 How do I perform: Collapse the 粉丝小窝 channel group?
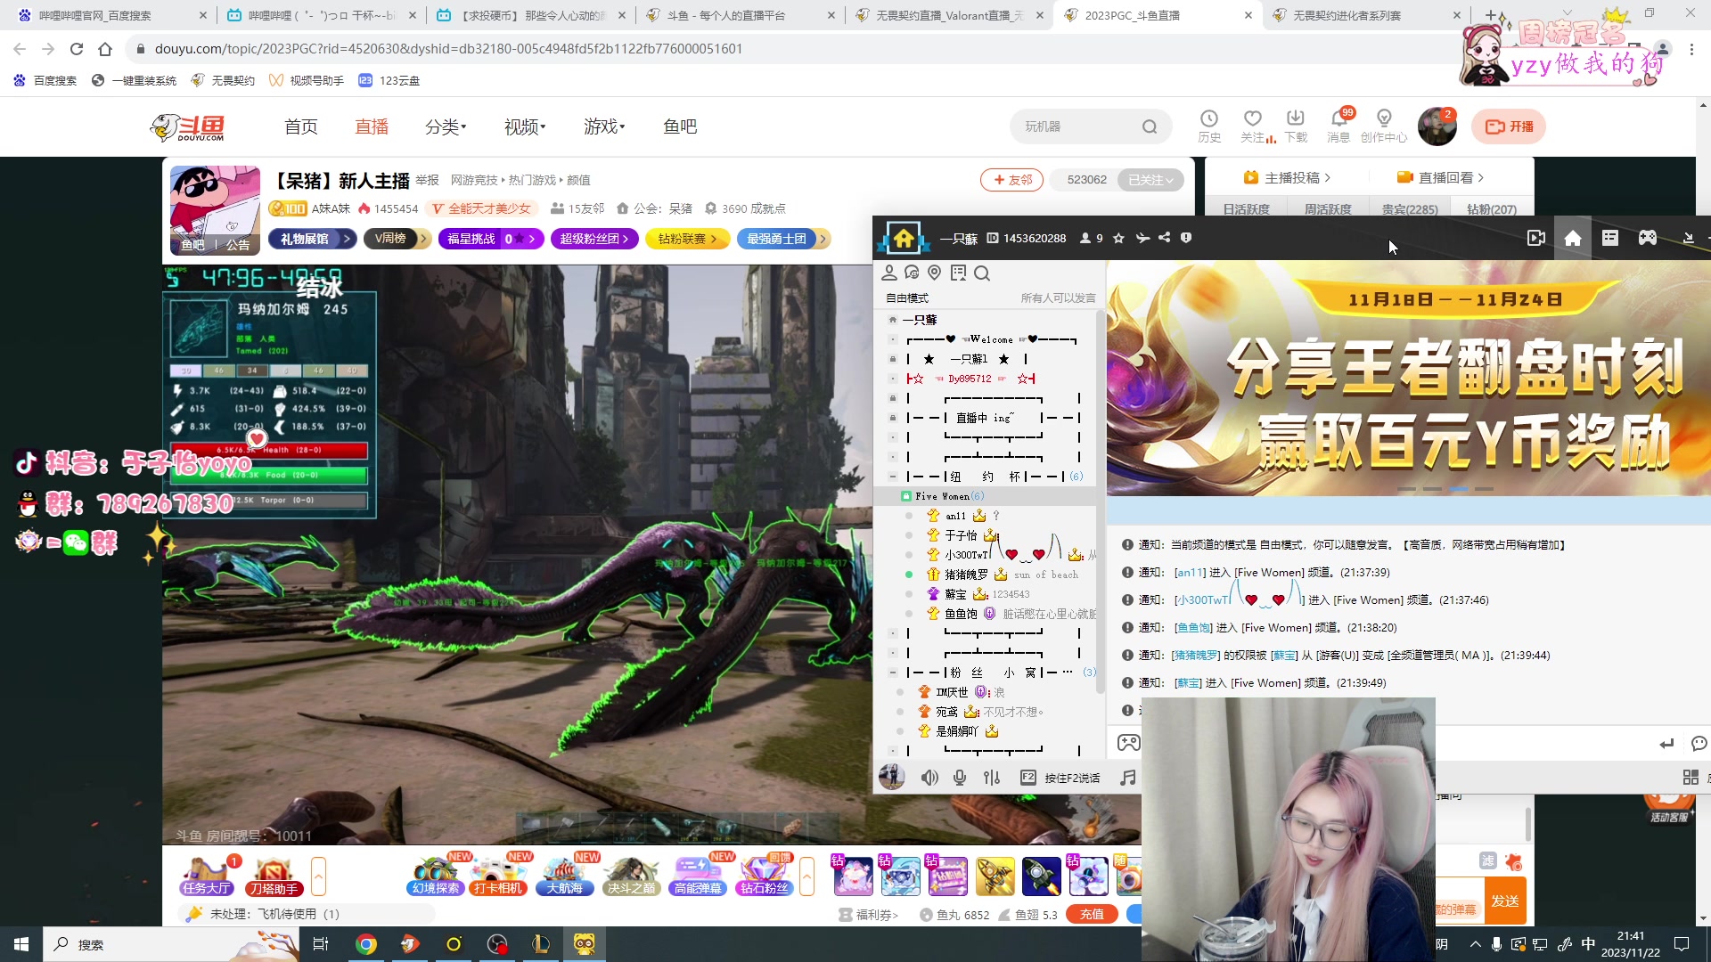point(892,673)
